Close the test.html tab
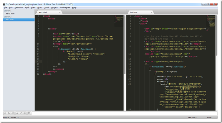Image resolution: width=222 pixels, height=123 pixels. click(151, 12)
